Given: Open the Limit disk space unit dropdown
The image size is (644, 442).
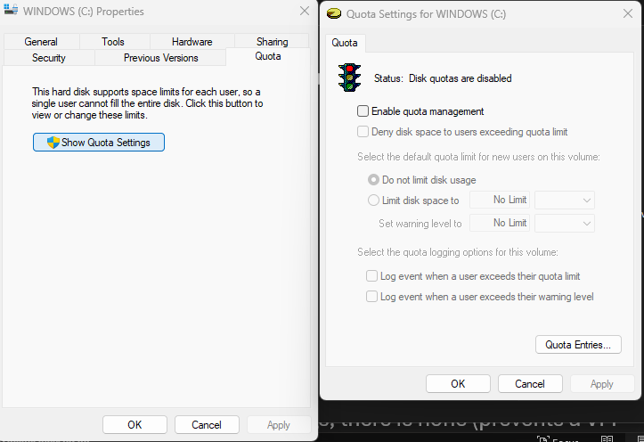Looking at the screenshot, I should click(565, 201).
